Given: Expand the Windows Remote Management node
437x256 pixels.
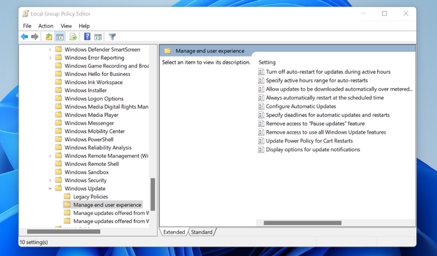Looking at the screenshot, I should (x=50, y=156).
